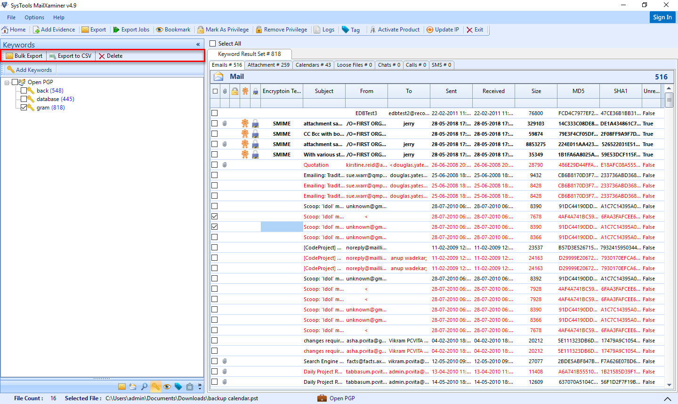Tick the Select All checkbox

213,43
